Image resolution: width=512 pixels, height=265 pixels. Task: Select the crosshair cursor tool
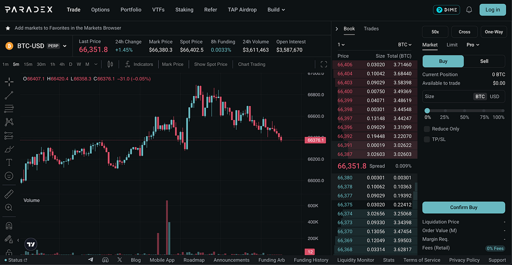[x=9, y=81]
